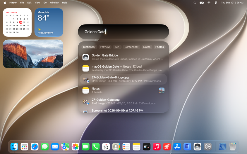The image size is (247, 154).
Task: Open Maps app in the Dock
Action: point(65,147)
